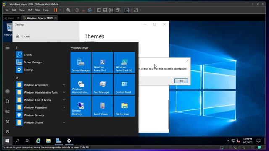This screenshot has height=151, width=269.
Task: Open Task View on the taskbar
Action: (x=27, y=141)
